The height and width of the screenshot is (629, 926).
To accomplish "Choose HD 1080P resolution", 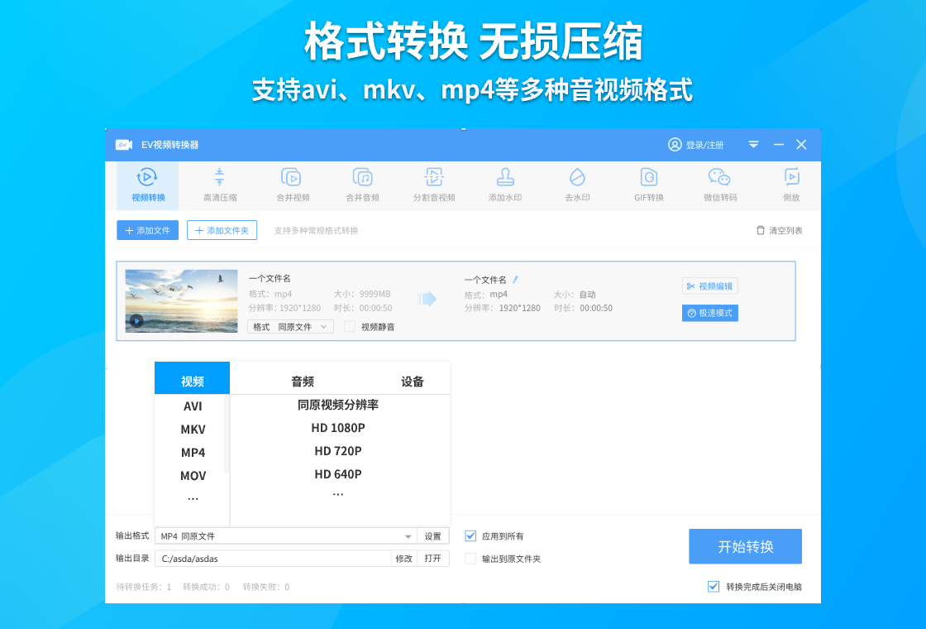I will [x=338, y=427].
